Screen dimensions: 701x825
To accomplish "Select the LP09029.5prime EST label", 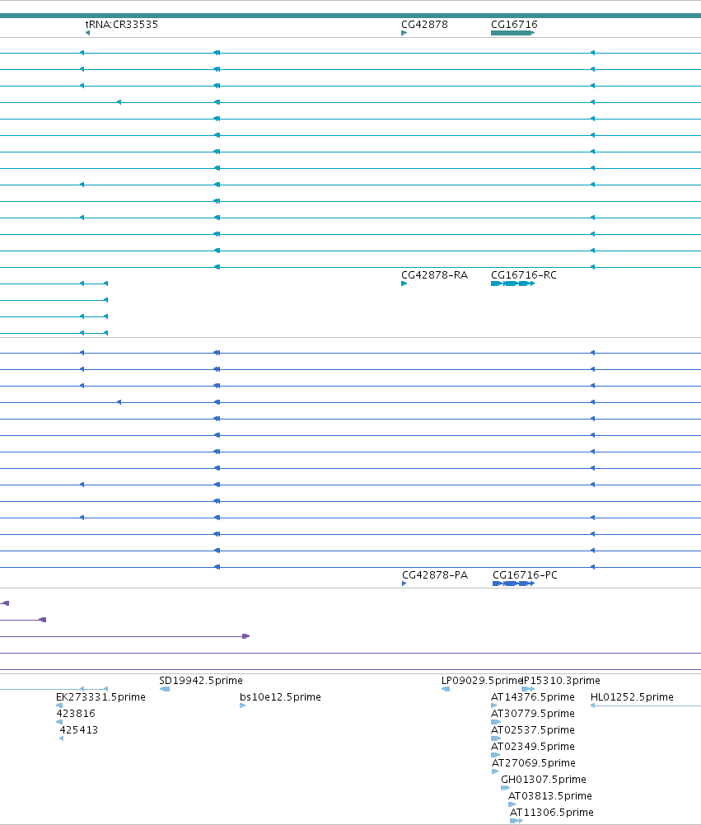I will (481, 680).
